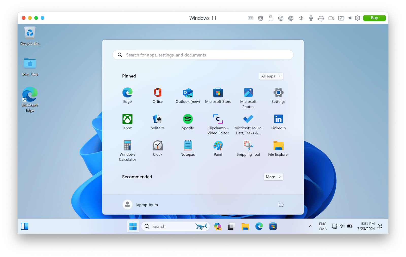Click hard disk icon in title bar
Viewport: 406px width, 257px height.
[321, 18]
